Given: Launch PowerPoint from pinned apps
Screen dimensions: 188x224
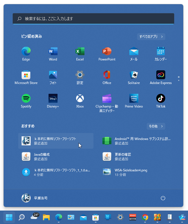Looking at the screenshot, I should [107, 54].
